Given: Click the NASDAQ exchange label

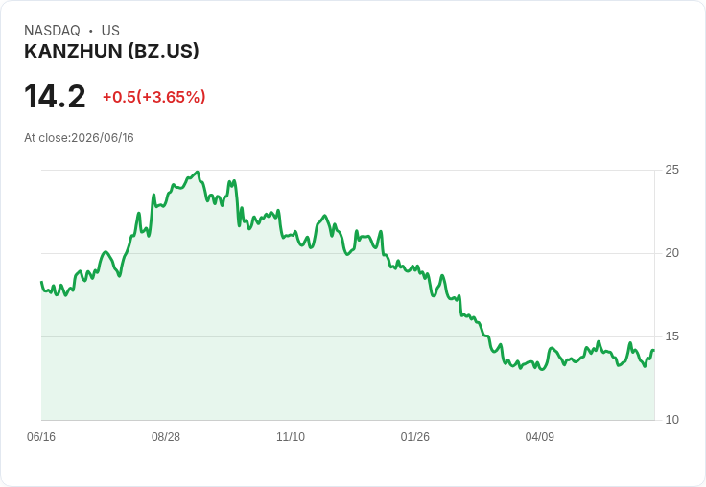Looking at the screenshot, I should point(52,31).
